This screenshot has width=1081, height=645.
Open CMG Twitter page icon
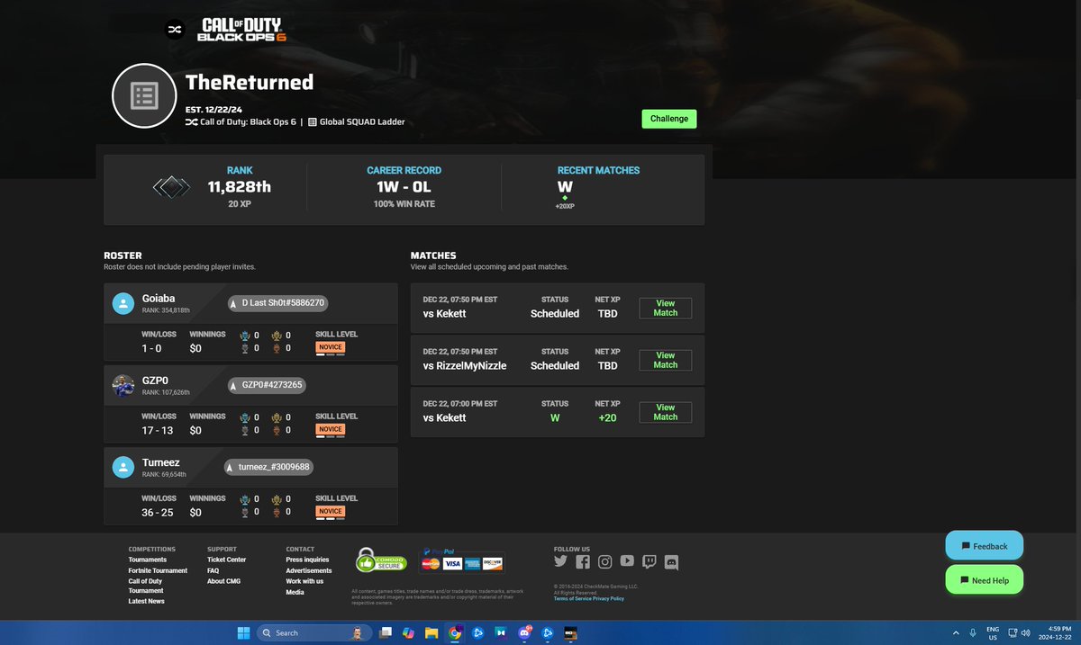pyautogui.click(x=560, y=561)
